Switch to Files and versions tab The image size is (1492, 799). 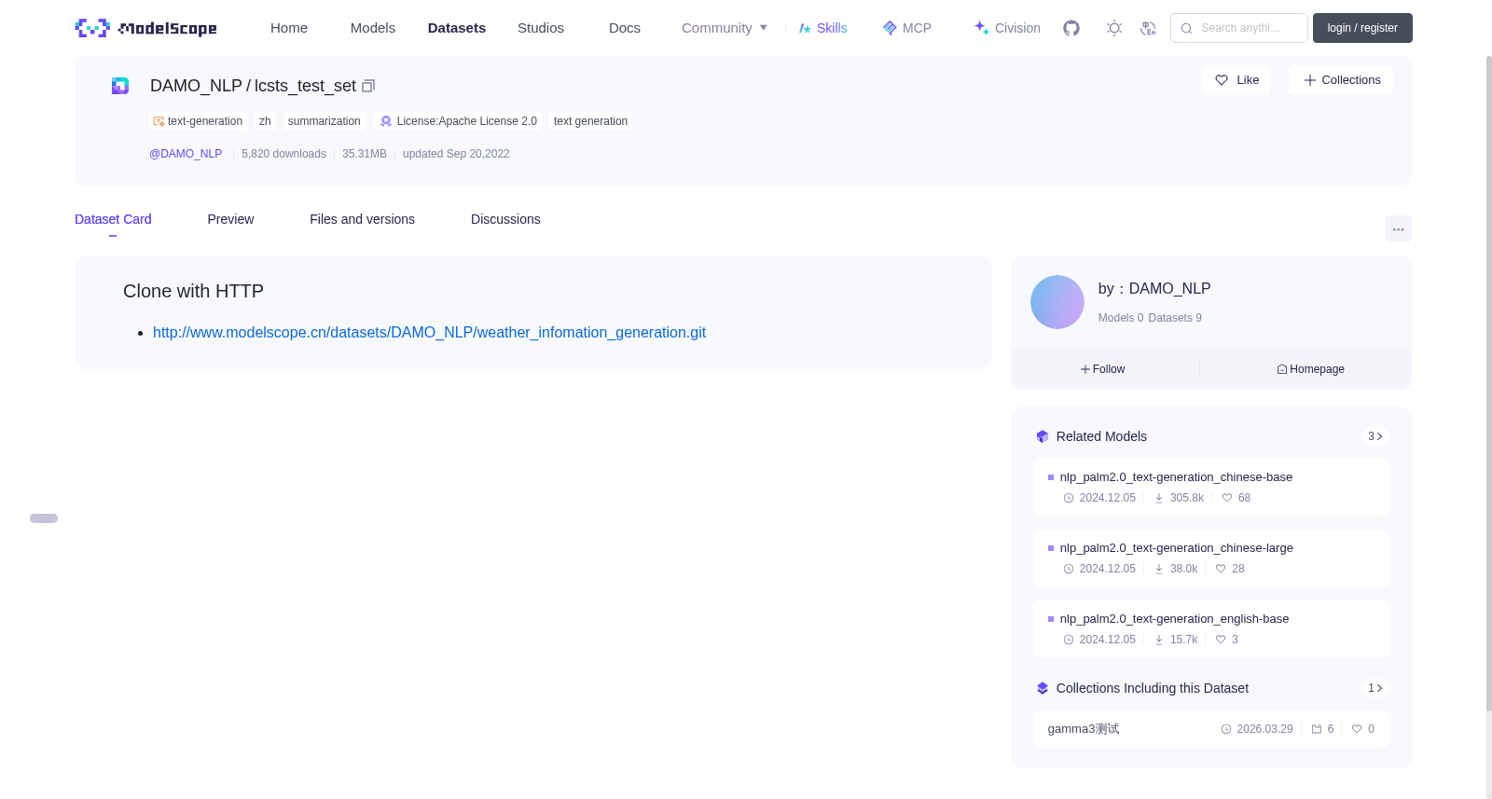[x=362, y=219]
